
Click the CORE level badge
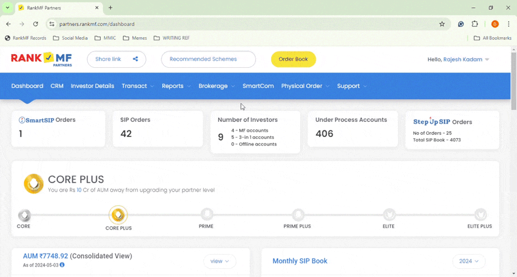point(24,215)
